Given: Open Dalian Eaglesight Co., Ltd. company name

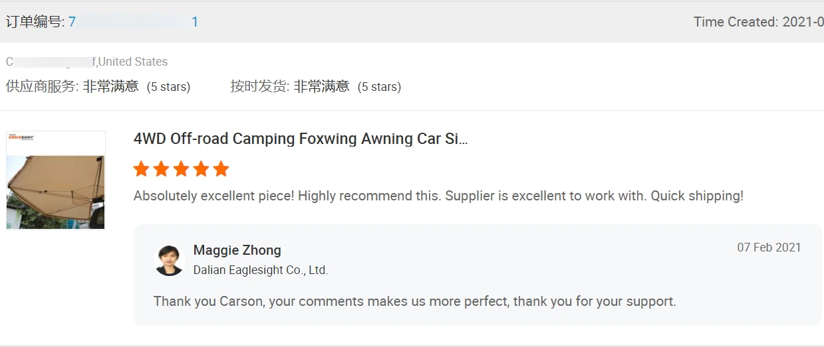Looking at the screenshot, I should pyautogui.click(x=261, y=270).
